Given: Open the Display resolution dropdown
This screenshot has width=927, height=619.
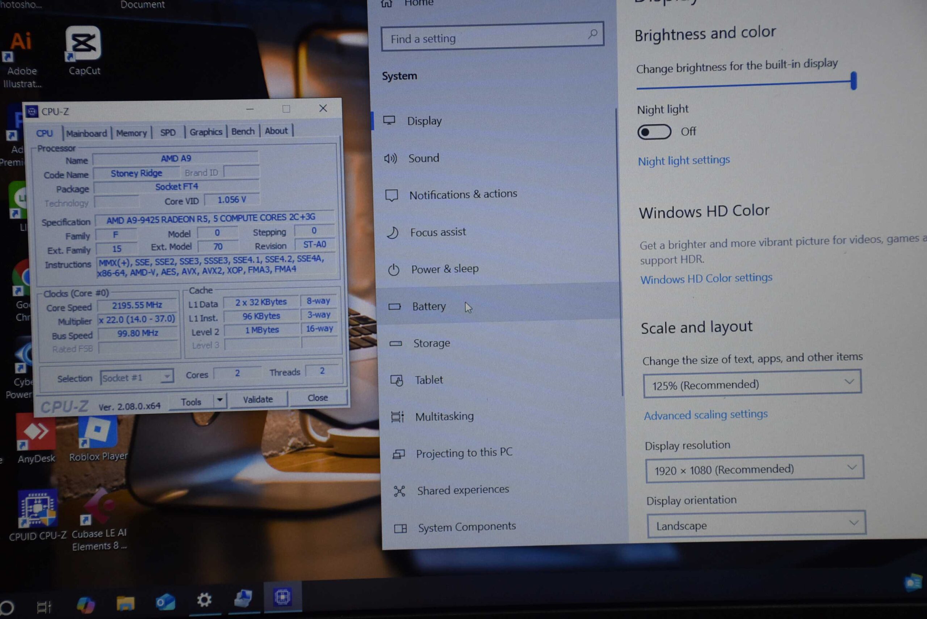Looking at the screenshot, I should [754, 469].
